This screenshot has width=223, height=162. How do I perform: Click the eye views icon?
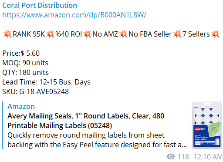tap(171, 157)
